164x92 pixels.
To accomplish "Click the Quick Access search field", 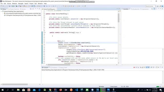I will 150,6.
